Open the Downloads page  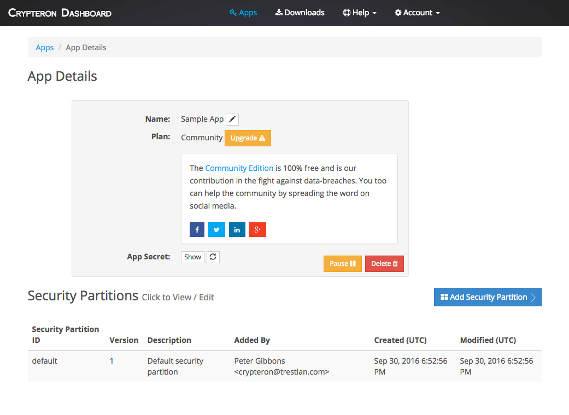tap(300, 13)
